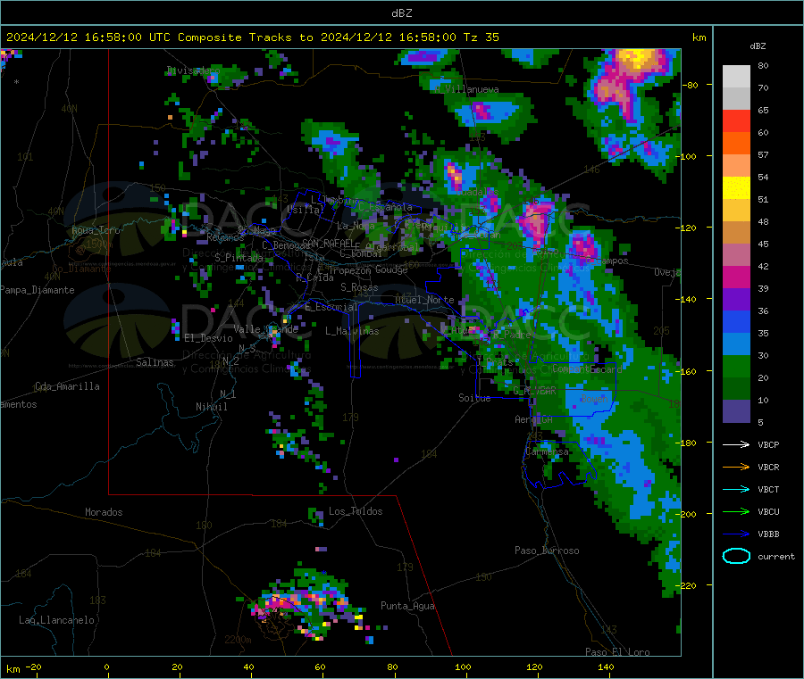Click the 'S_Rosas' map label
Image resolution: width=804 pixels, height=679 pixels.
[359, 287]
